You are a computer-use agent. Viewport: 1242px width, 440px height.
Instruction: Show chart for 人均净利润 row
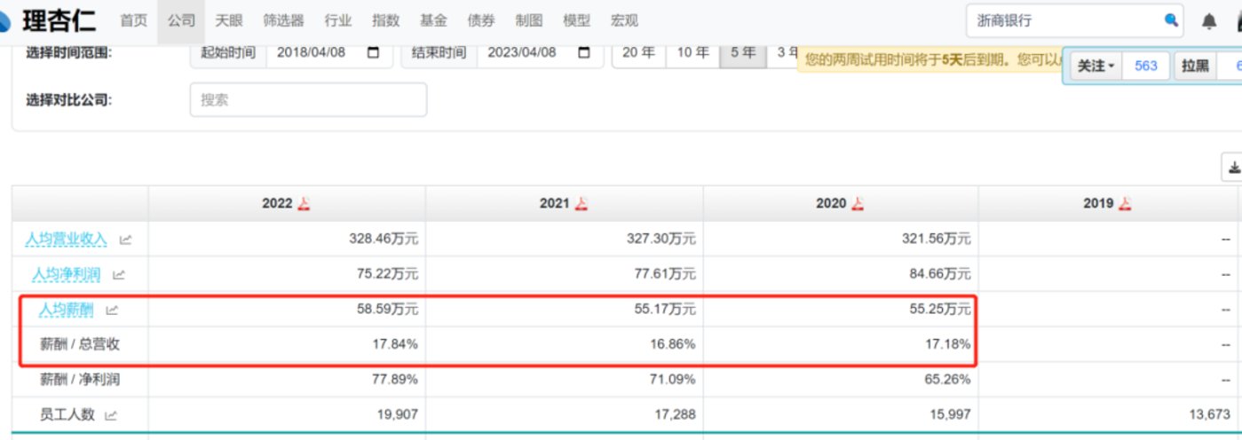point(119,275)
